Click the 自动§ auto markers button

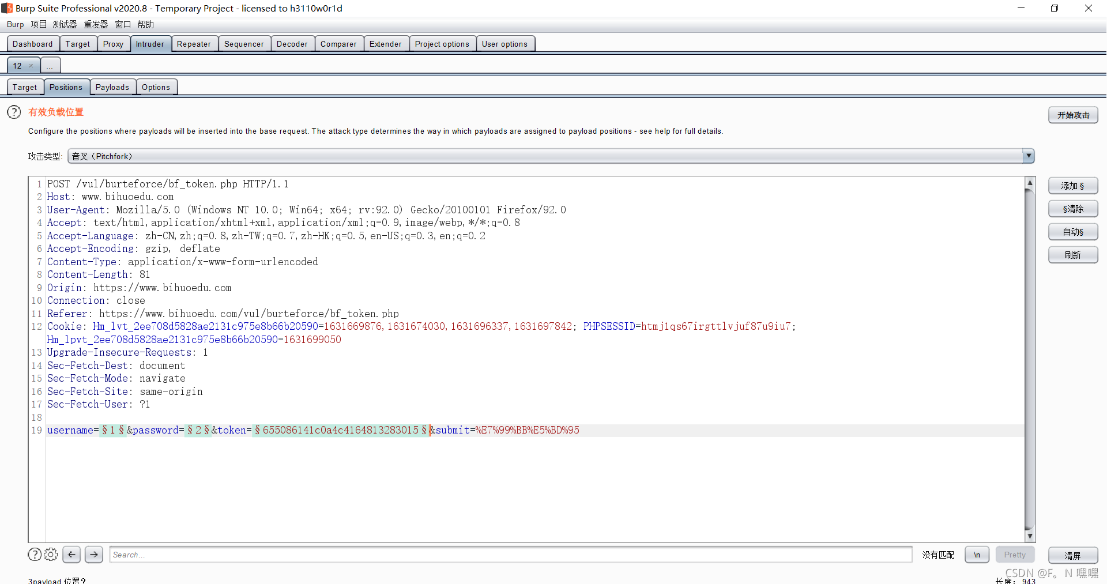[x=1073, y=232]
